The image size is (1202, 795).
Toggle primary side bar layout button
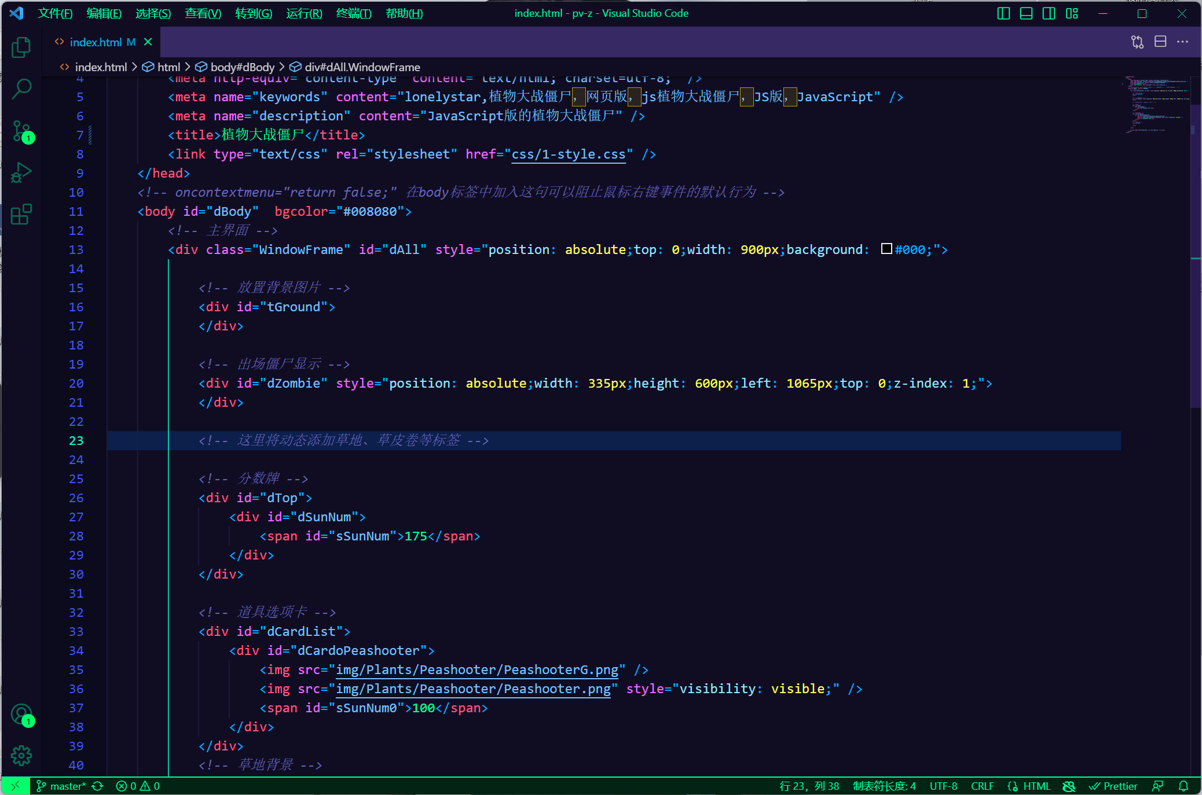pyautogui.click(x=1003, y=13)
